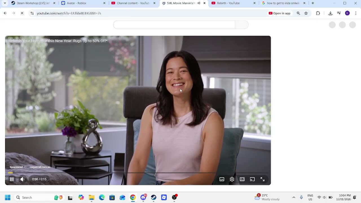Viewport: 361px width, 203px height.
Task: Click the Sponsored info icon
Action: click(x=25, y=167)
